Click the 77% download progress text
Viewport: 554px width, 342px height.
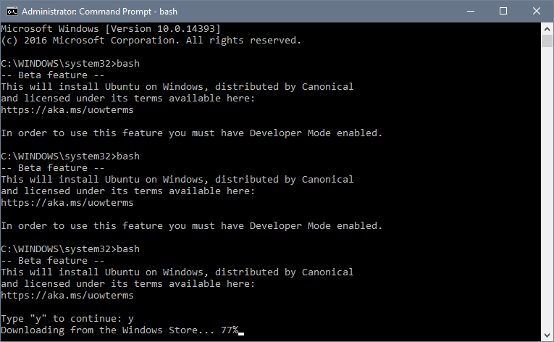[x=230, y=330]
